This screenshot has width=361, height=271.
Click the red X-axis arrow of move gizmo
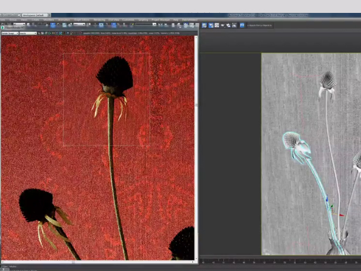(x=342, y=215)
